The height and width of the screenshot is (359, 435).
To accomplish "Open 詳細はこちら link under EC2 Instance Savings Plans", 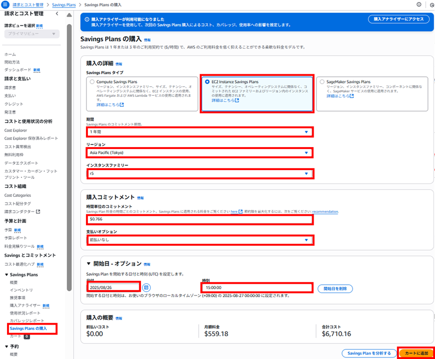I will [x=225, y=100].
